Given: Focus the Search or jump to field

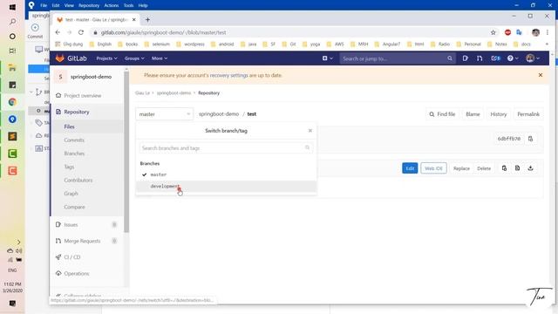Looking at the screenshot, I should point(398,58).
